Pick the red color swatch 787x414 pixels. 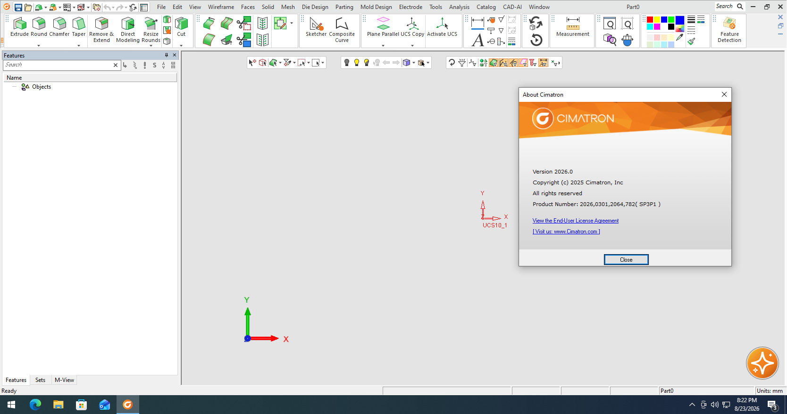pyautogui.click(x=650, y=20)
